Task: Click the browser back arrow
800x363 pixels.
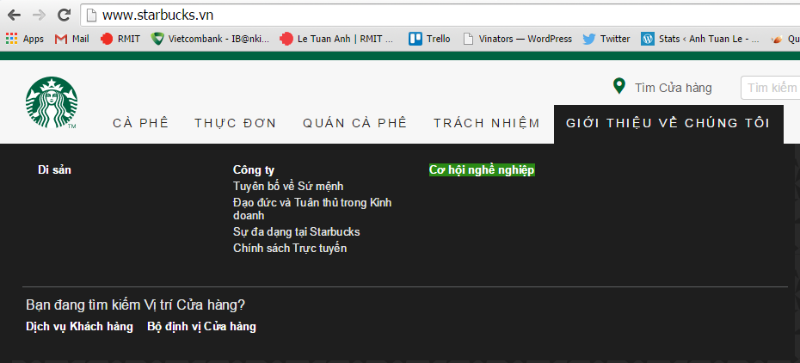Action: point(14,15)
